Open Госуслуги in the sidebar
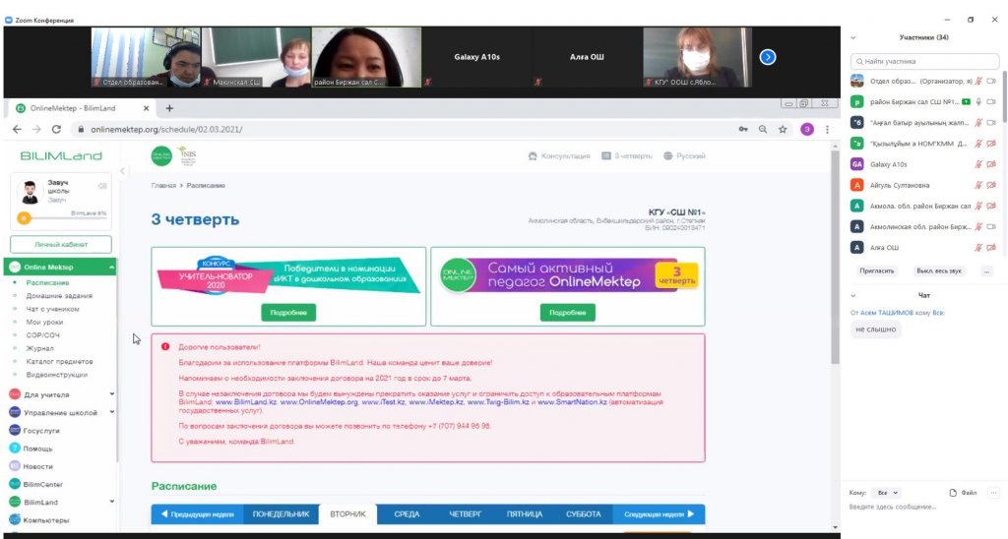The image size is (1008, 539). click(x=41, y=431)
